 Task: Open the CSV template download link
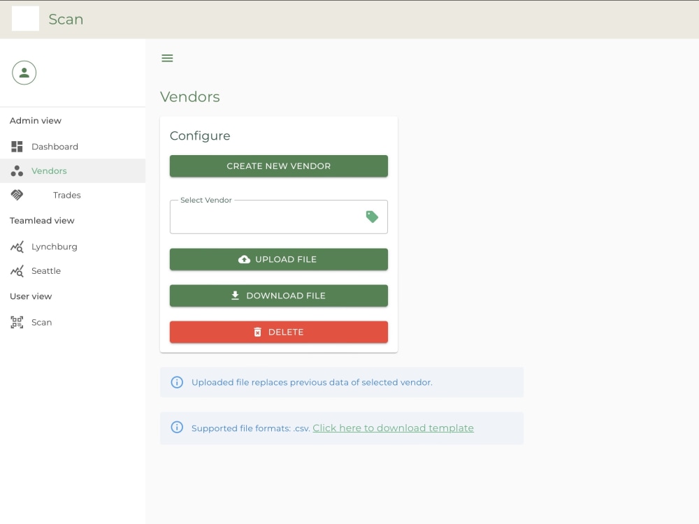[393, 428]
